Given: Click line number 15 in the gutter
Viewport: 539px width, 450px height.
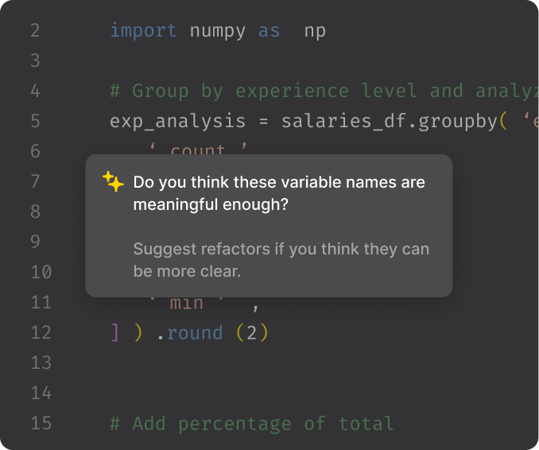Looking at the screenshot, I should pos(41,423).
